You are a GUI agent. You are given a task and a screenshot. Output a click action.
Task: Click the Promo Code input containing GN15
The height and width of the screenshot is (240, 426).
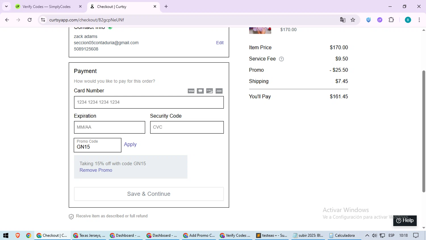pos(97,145)
